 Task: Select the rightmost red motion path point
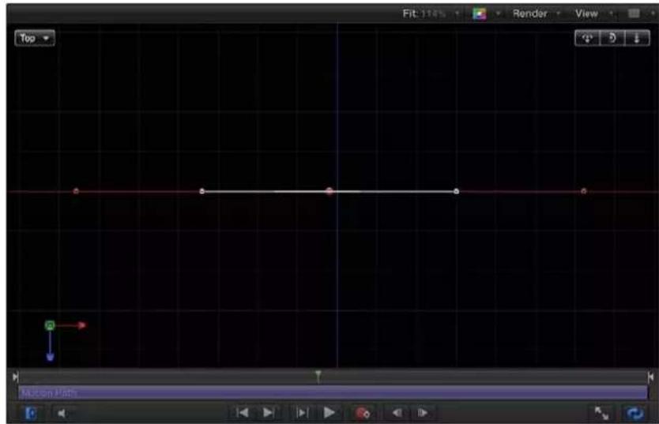(584, 191)
